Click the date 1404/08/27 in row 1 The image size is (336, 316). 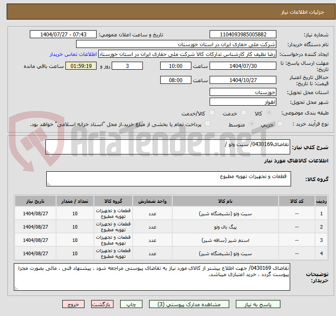(x=35, y=213)
